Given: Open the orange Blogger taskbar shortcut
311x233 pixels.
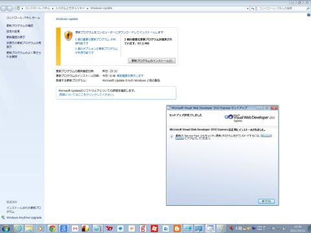Looking at the screenshot, I should click(x=177, y=228).
